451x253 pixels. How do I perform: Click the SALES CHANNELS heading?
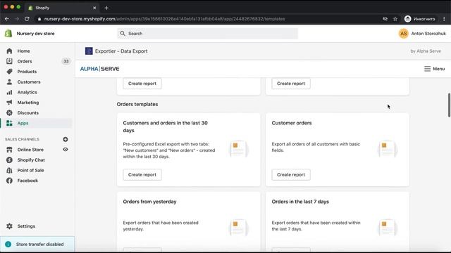click(x=22, y=139)
